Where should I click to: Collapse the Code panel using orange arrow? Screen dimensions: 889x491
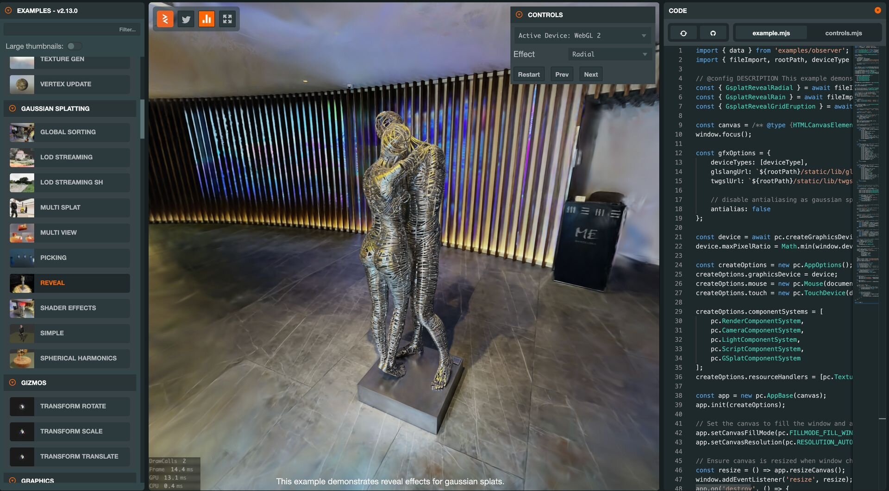877,10
